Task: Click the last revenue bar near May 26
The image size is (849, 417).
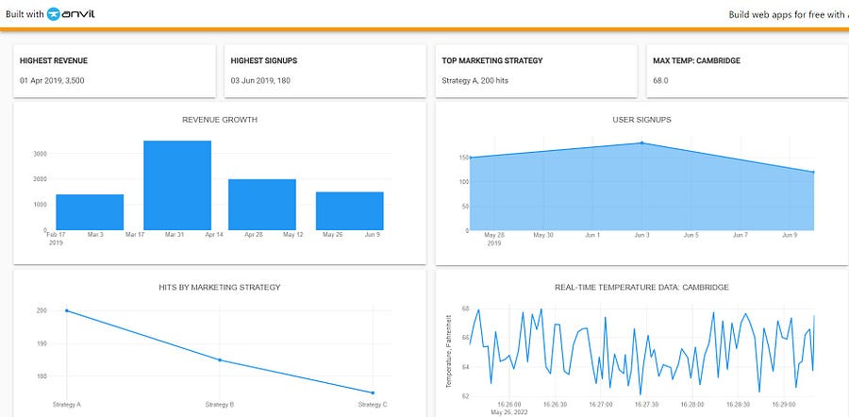Action: 350,211
